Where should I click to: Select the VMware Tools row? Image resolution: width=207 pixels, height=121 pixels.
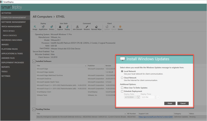pyautogui.click(x=76, y=95)
